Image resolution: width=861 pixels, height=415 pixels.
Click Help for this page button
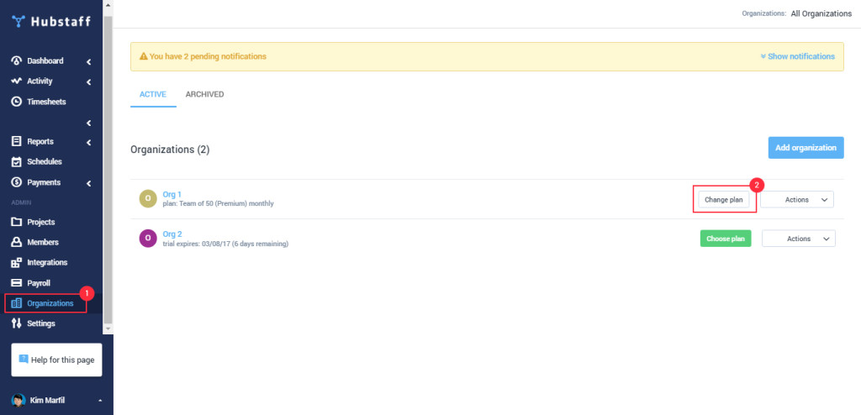pyautogui.click(x=56, y=360)
